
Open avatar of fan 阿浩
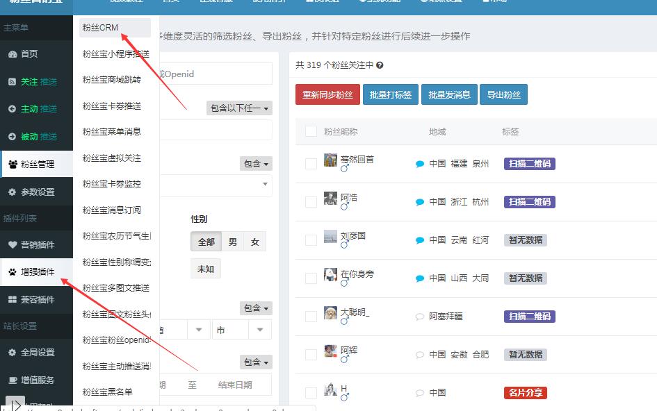point(331,198)
